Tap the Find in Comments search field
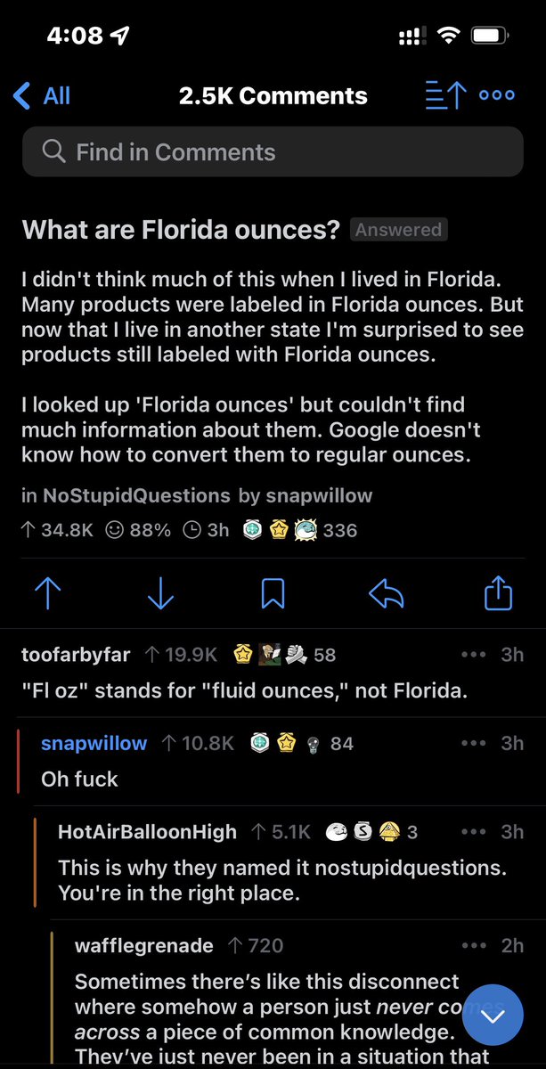 click(273, 152)
